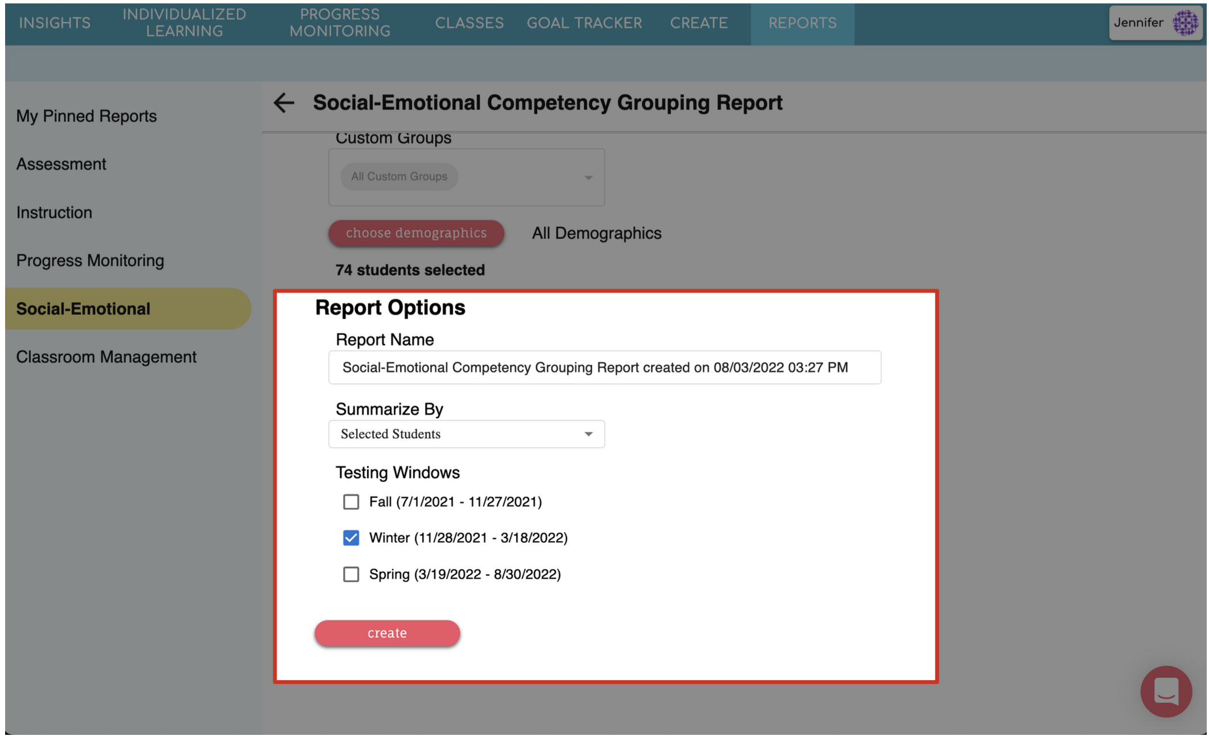Open the Individualized Learning section icon
The width and height of the screenshot is (1209, 736).
(183, 23)
